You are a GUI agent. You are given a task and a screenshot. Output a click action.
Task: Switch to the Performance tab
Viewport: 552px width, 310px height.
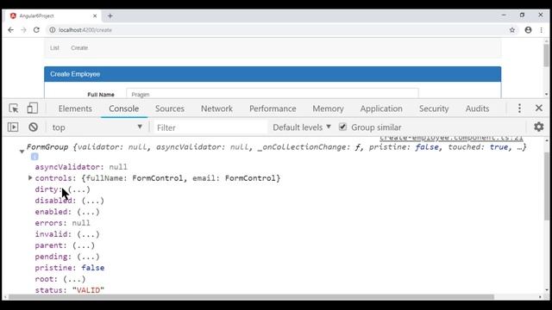(273, 108)
